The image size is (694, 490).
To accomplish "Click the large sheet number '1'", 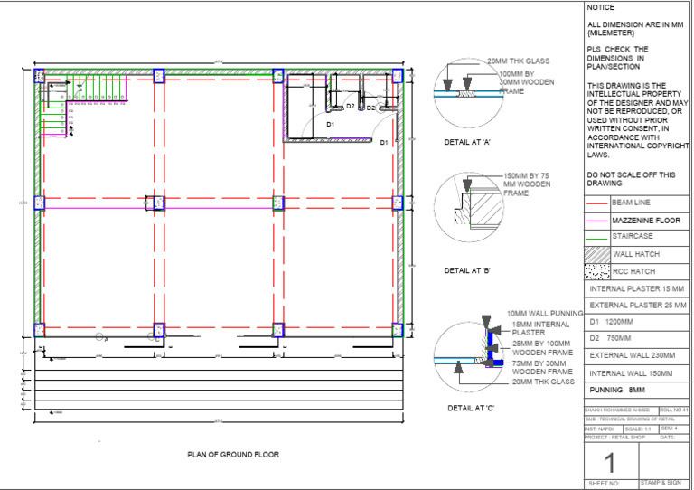I will (x=610, y=463).
